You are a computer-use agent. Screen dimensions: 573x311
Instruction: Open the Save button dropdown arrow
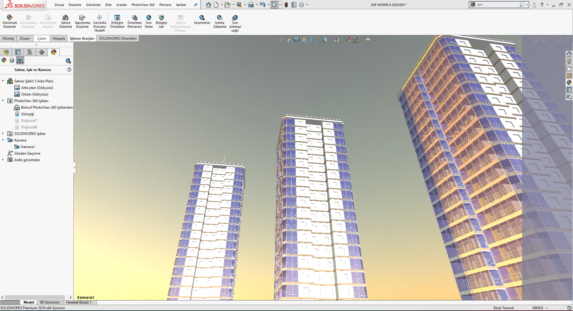tap(245, 5)
